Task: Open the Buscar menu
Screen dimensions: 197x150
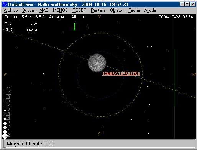Action: [x=29, y=10]
